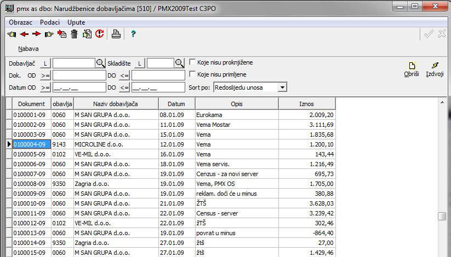Screen dimensions: 451x257
Task: Go to first record with pointing hand icon
Action: (12, 34)
